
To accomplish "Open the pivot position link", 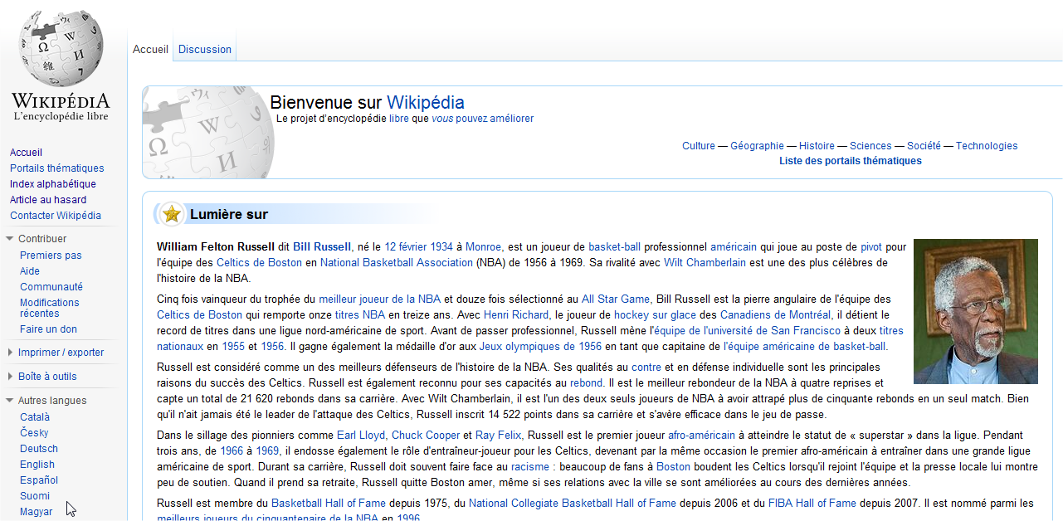I will [871, 247].
